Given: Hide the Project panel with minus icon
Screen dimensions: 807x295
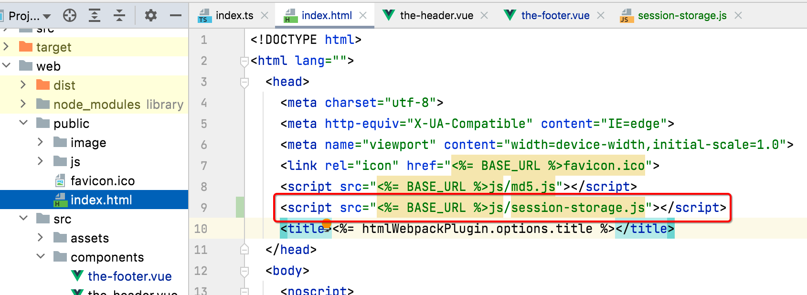Looking at the screenshot, I should click(176, 16).
